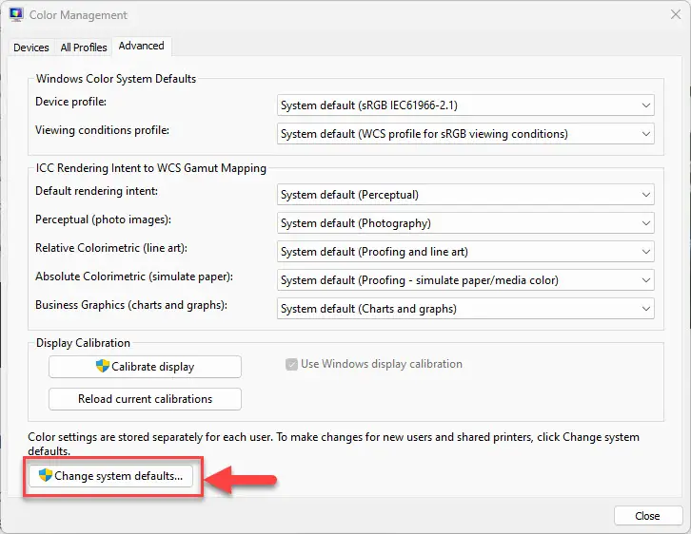
Task: Open the Perceptual (photo images) dropdown
Action: click(x=465, y=223)
